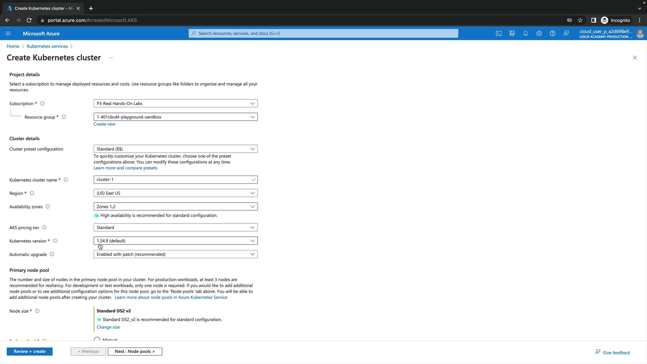
Task: Go to Kubernetes services breadcrumb
Action: point(47,46)
